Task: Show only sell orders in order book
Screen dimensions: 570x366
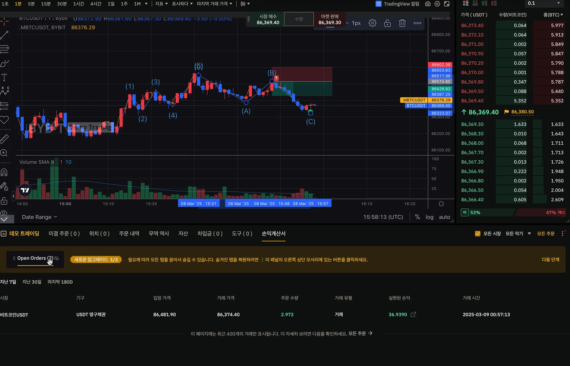Action: pyautogui.click(x=494, y=3)
